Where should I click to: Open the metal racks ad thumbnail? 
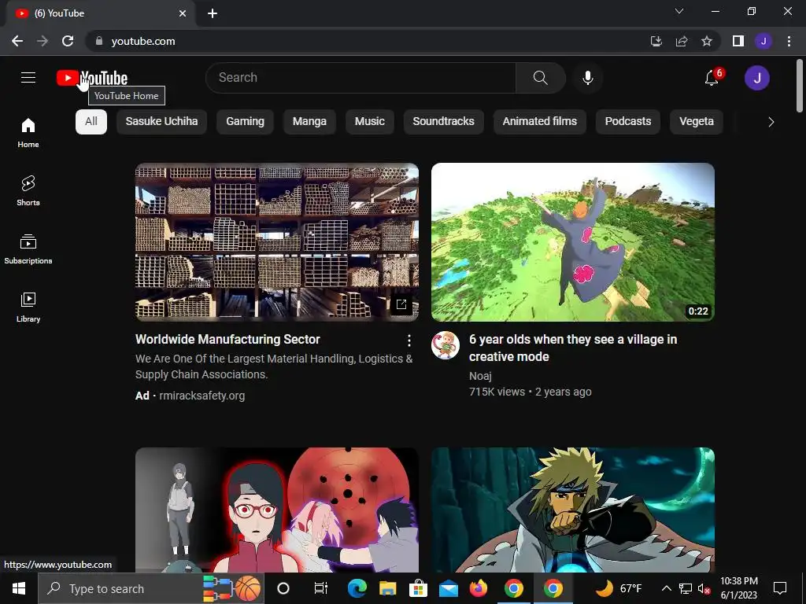(276, 242)
